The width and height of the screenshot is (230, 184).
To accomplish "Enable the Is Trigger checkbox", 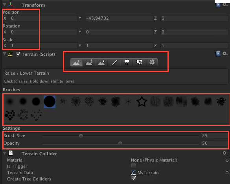I will coord(134,166).
